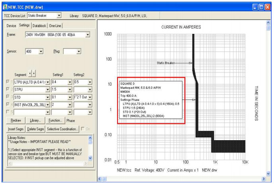Toggle the segment 3 STD checkbox
The width and height of the screenshot is (274, 184).
(8, 97)
